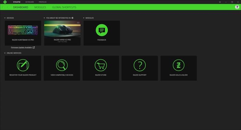This screenshot has width=241, height=130.
Task: Click the back arrow in green bar
Action: click(3, 7)
